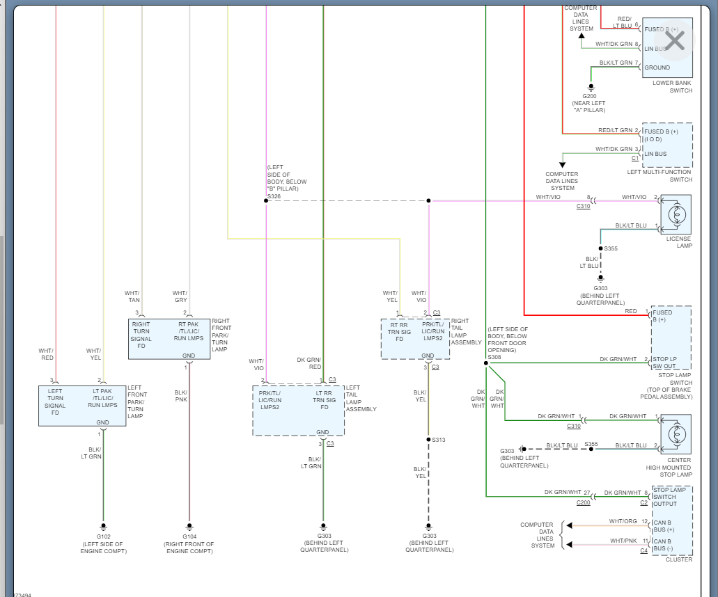
Task: Click the S326 splice dot
Action: pyautogui.click(x=266, y=201)
